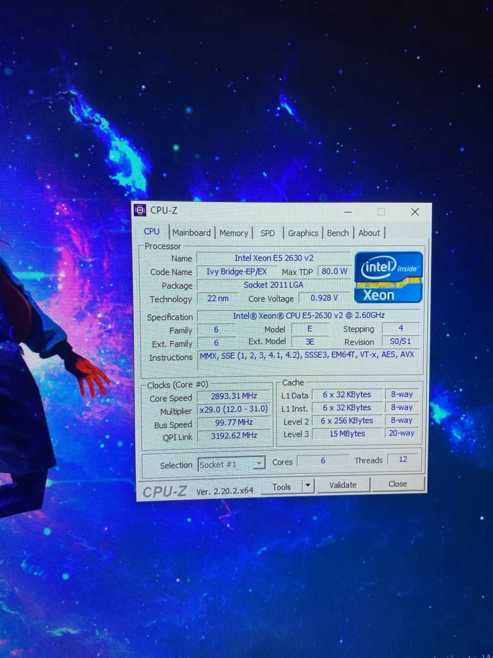Click the processor name Intel Xeon E5 2630 v2

[x=274, y=258]
